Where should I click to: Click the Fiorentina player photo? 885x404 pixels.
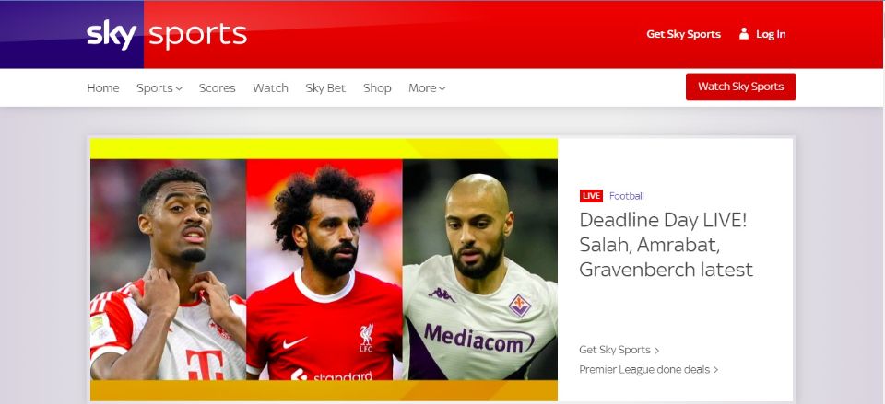coord(479,270)
